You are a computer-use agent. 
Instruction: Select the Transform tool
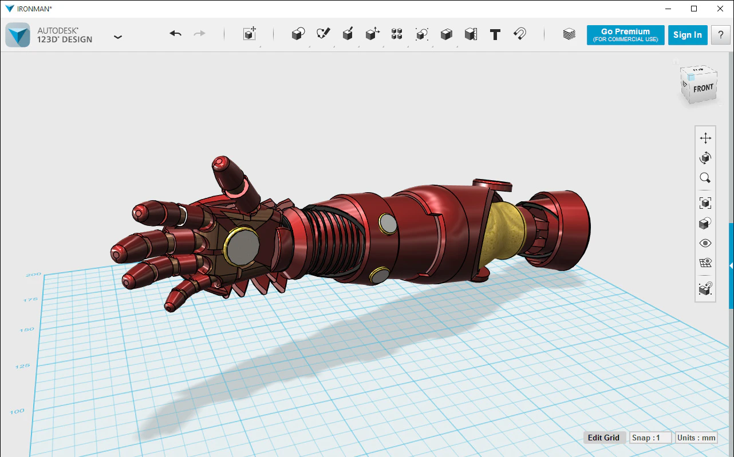point(249,33)
